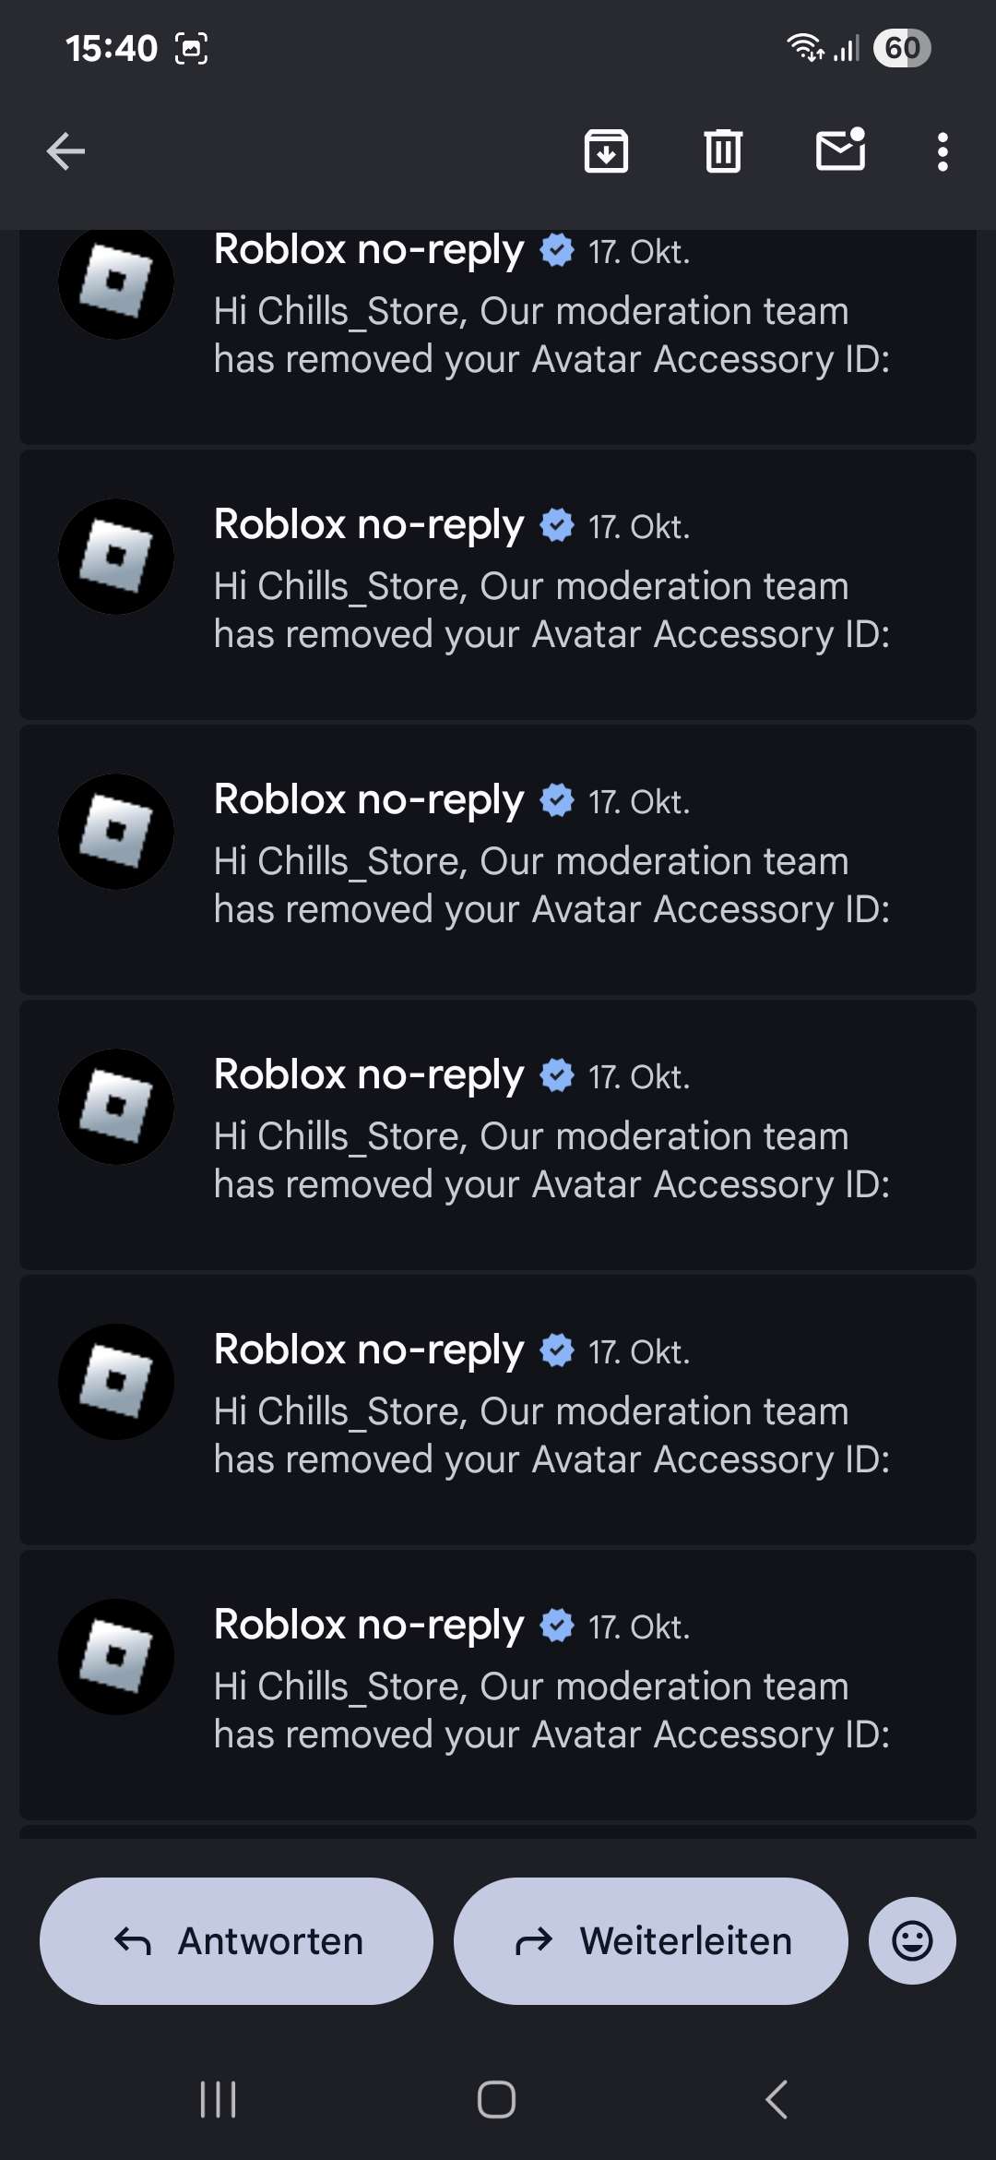Archive this email conversation
996x2160 pixels.
(x=606, y=151)
